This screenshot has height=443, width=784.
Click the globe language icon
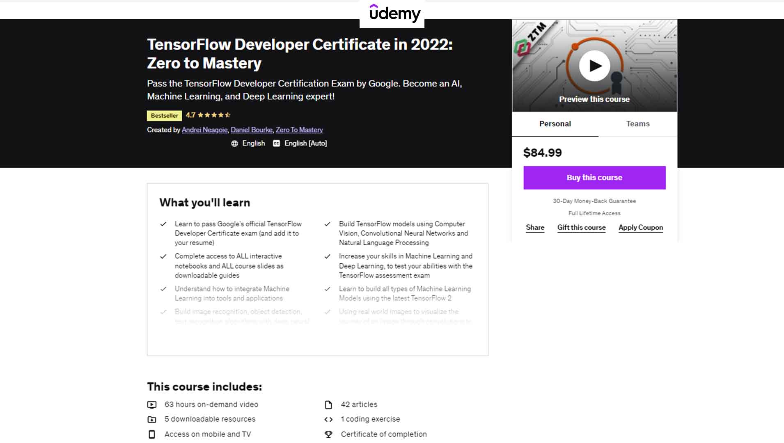point(234,144)
